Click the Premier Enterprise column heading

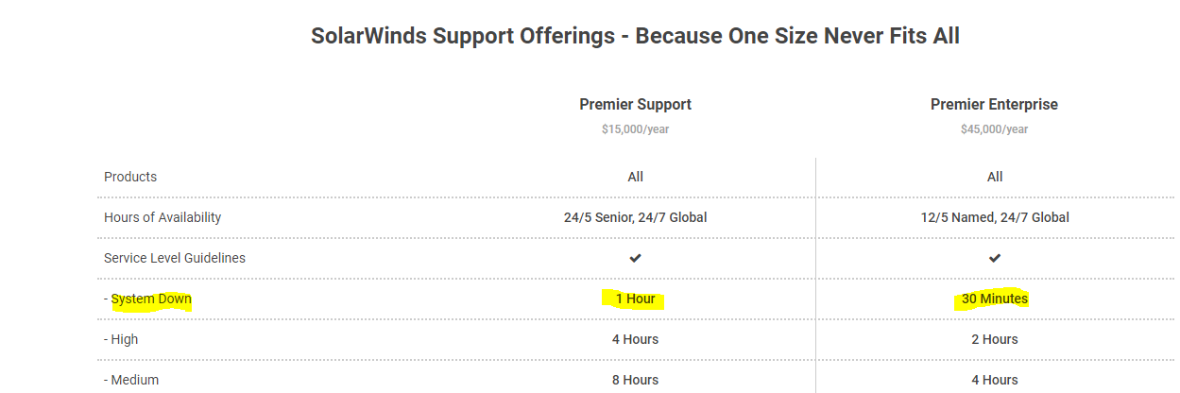(995, 105)
